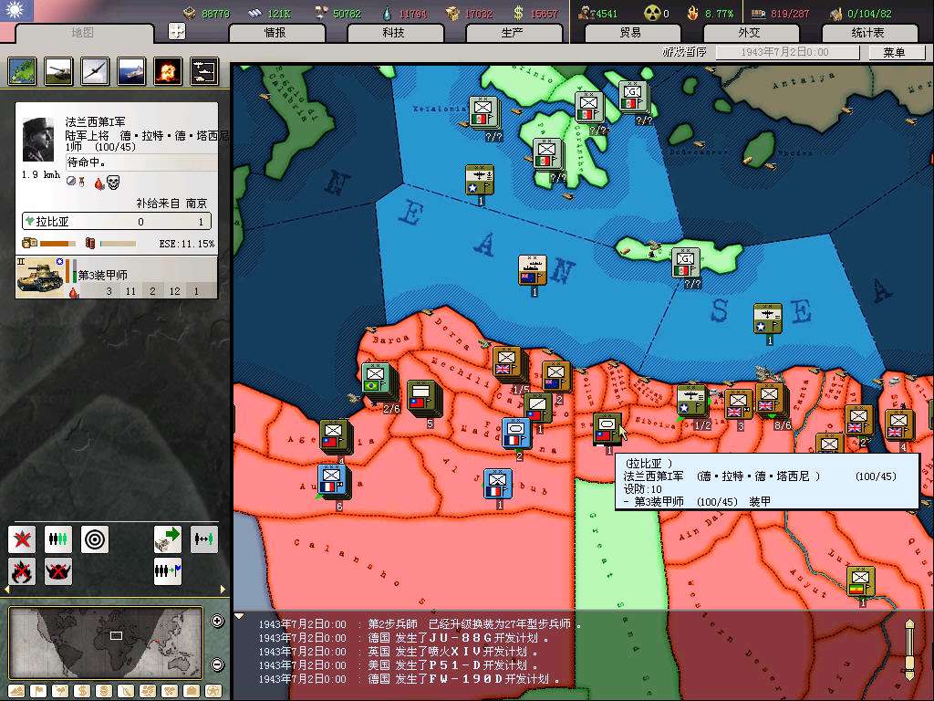Toggle the crossed-out flame button
934x701 pixels.
click(22, 571)
